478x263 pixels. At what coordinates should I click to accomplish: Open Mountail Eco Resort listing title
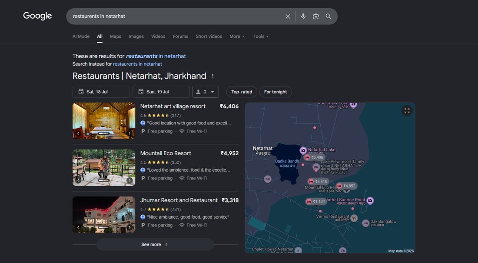tap(166, 153)
